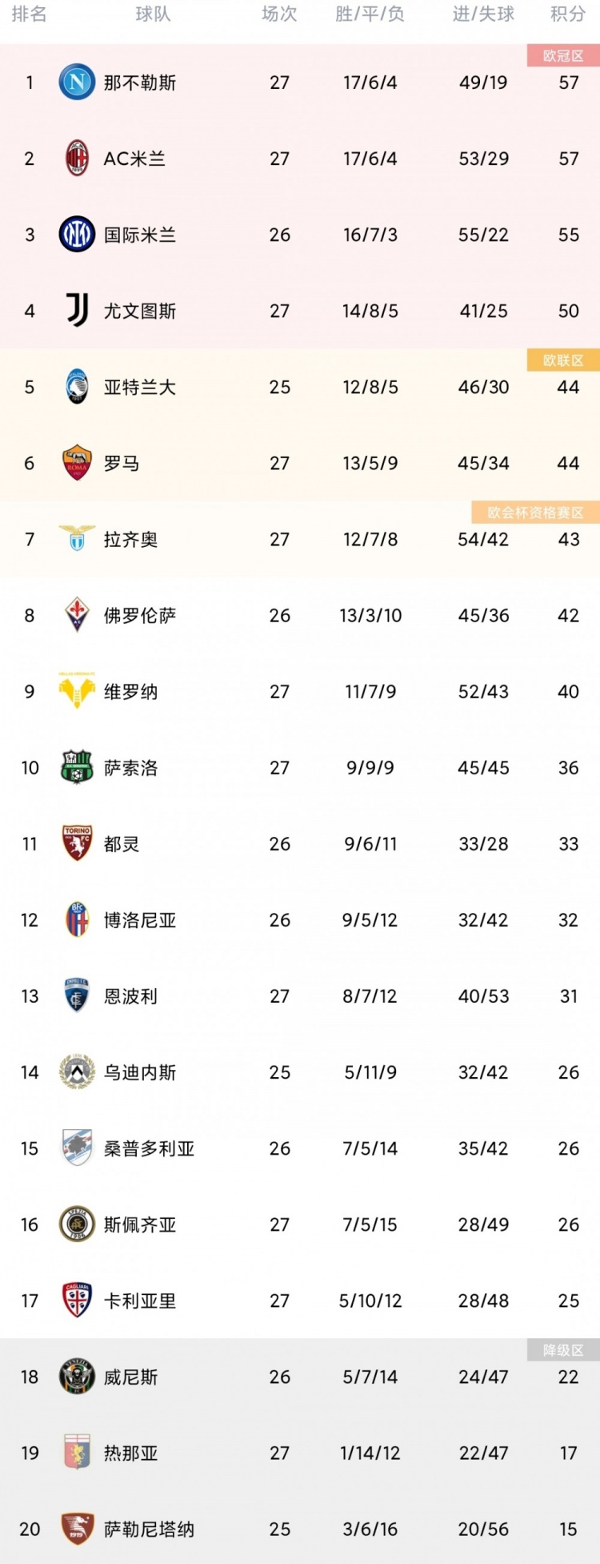The height and width of the screenshot is (1564, 600).
Task: Select the Juventus logo icon
Action: click(77, 311)
